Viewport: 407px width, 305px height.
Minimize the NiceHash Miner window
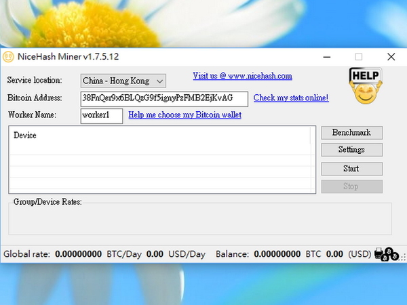point(327,57)
